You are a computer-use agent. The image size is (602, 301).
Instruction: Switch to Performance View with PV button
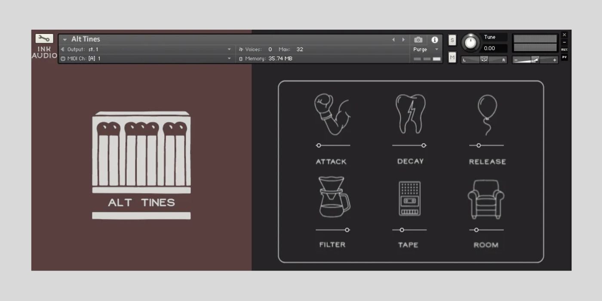pyautogui.click(x=564, y=56)
